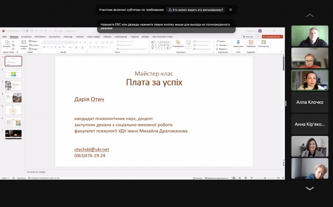This screenshot has height=207, width=333.
Task: Expand the Layout (Макет) dropdown
Action: [x=35, y=41]
